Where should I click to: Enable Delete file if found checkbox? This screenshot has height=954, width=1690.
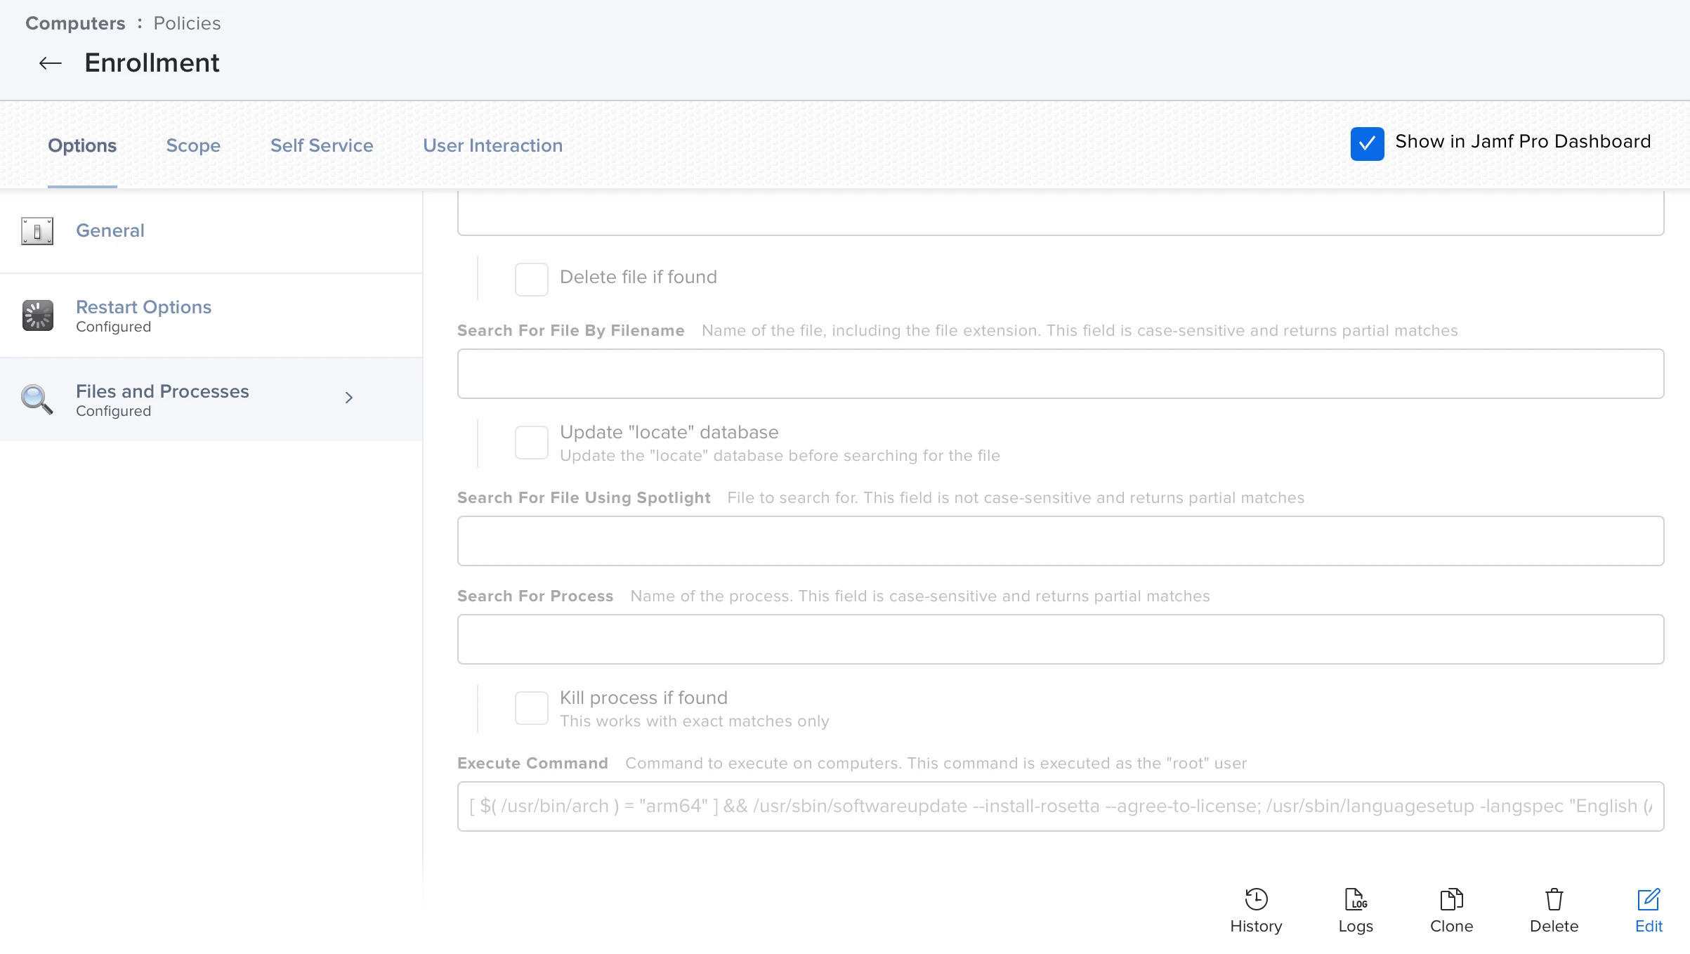tap(531, 279)
